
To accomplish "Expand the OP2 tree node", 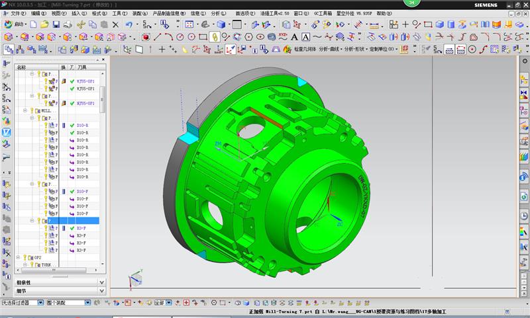I will click(19, 257).
